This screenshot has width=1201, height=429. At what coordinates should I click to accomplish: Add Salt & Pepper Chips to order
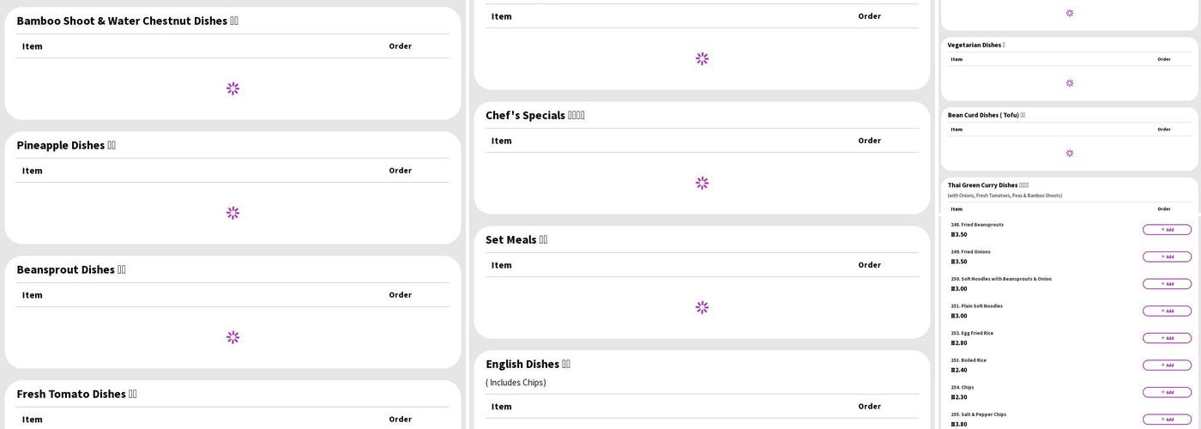tap(1167, 420)
